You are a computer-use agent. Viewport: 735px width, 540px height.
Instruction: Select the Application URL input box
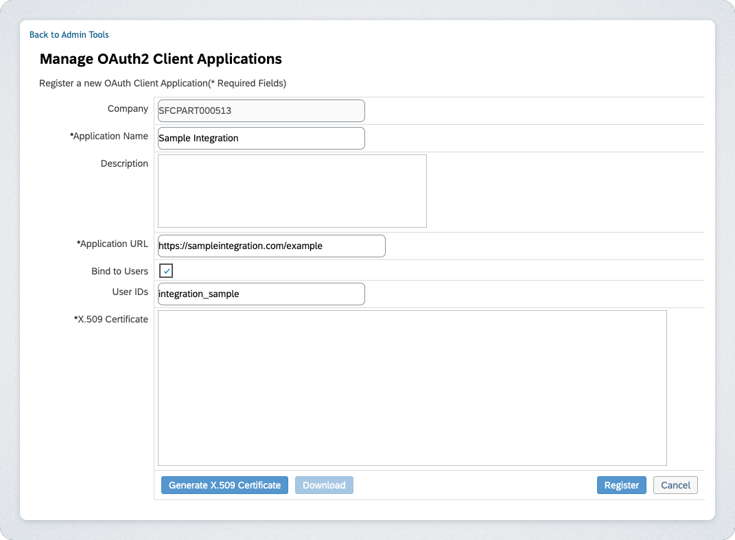pyautogui.click(x=271, y=246)
